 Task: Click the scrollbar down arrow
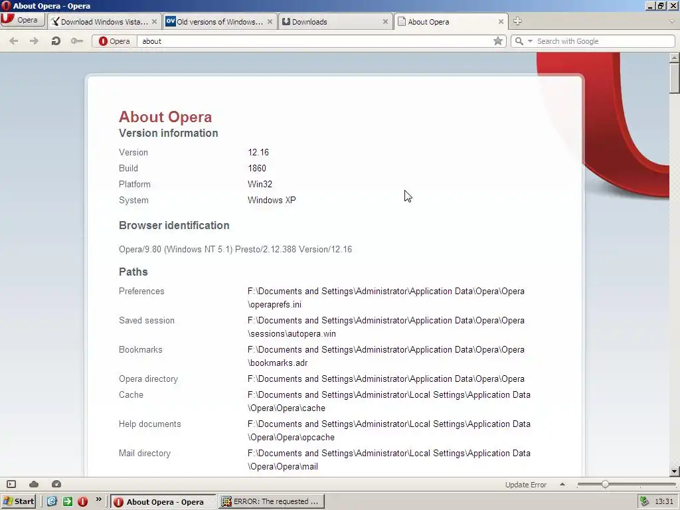675,471
